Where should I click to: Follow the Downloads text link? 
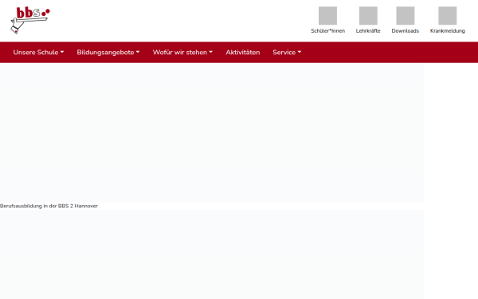click(x=406, y=31)
